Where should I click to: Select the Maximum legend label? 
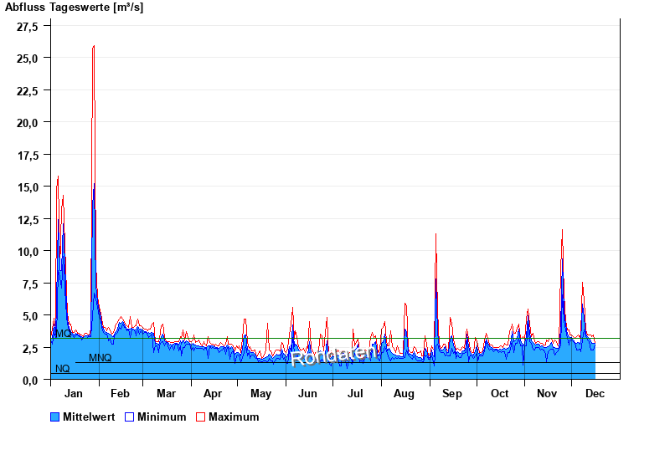(234, 417)
